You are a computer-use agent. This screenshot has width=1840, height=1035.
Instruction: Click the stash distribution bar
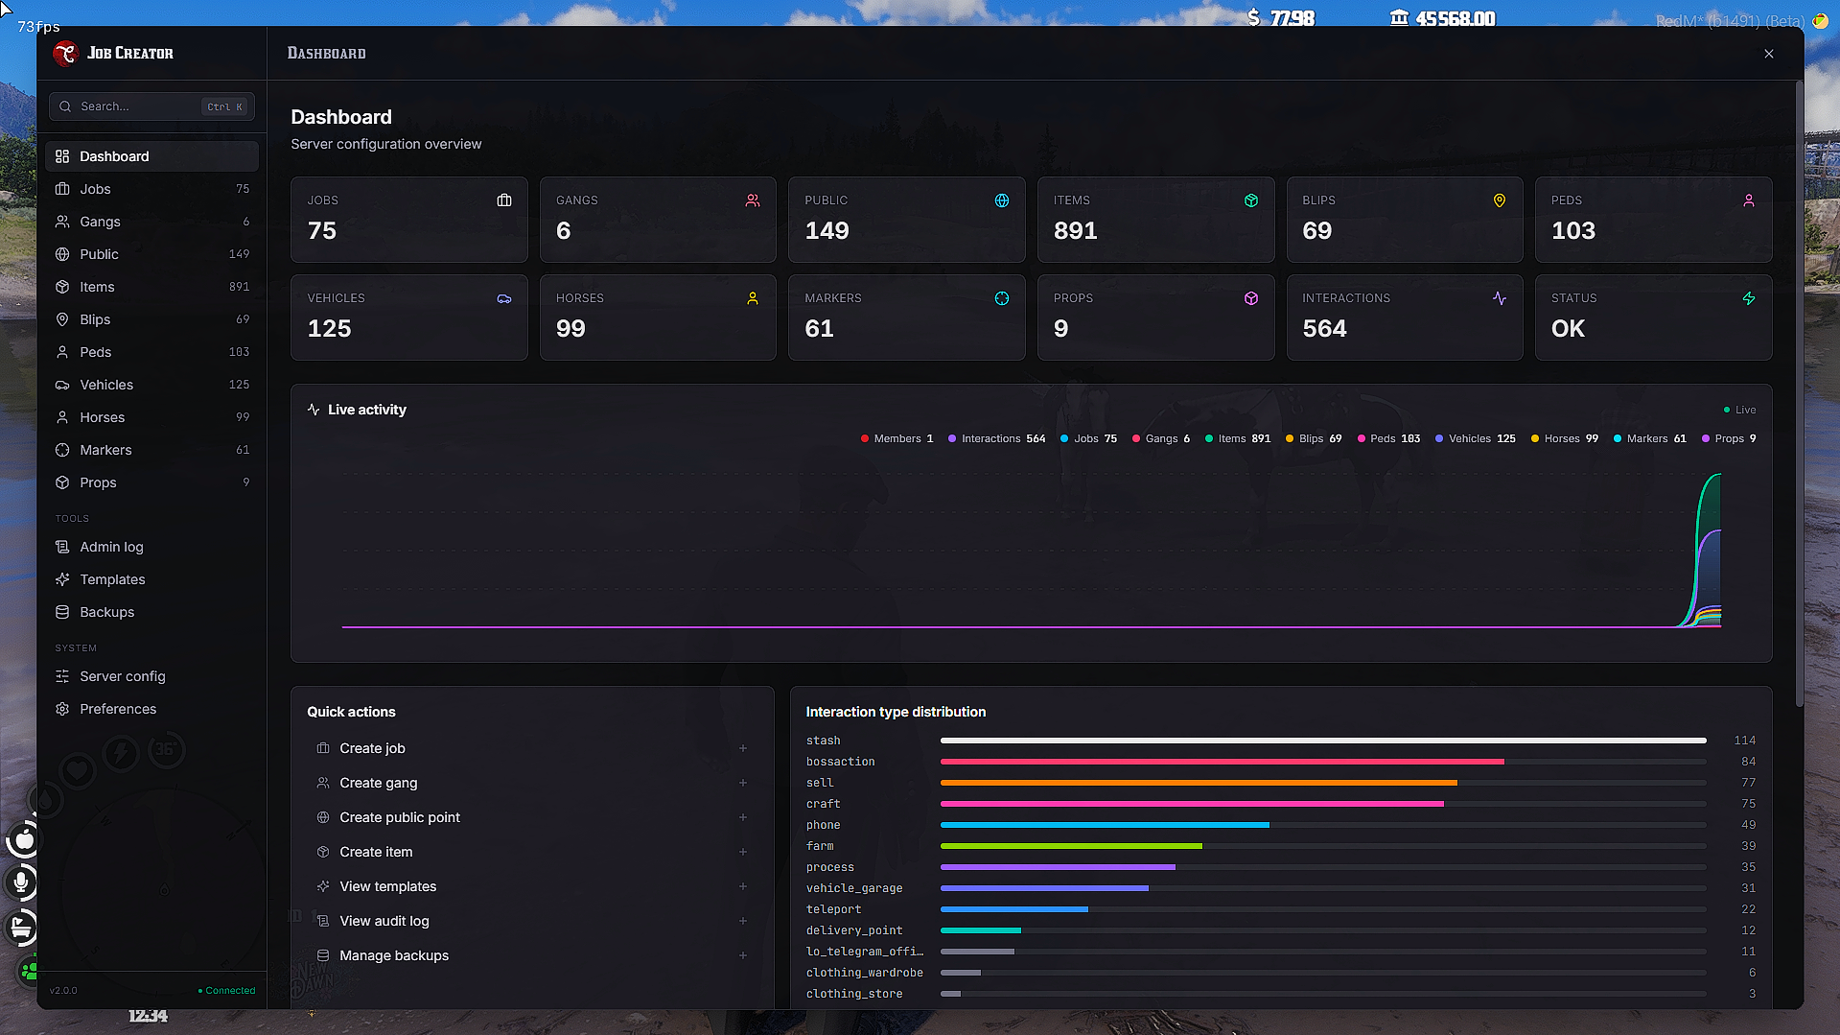click(x=1323, y=741)
